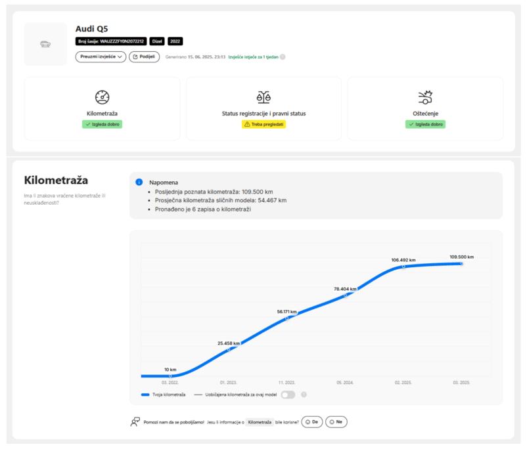The height and width of the screenshot is (453, 527).
Task: Click the info icon after report expiry text
Action: [283, 57]
